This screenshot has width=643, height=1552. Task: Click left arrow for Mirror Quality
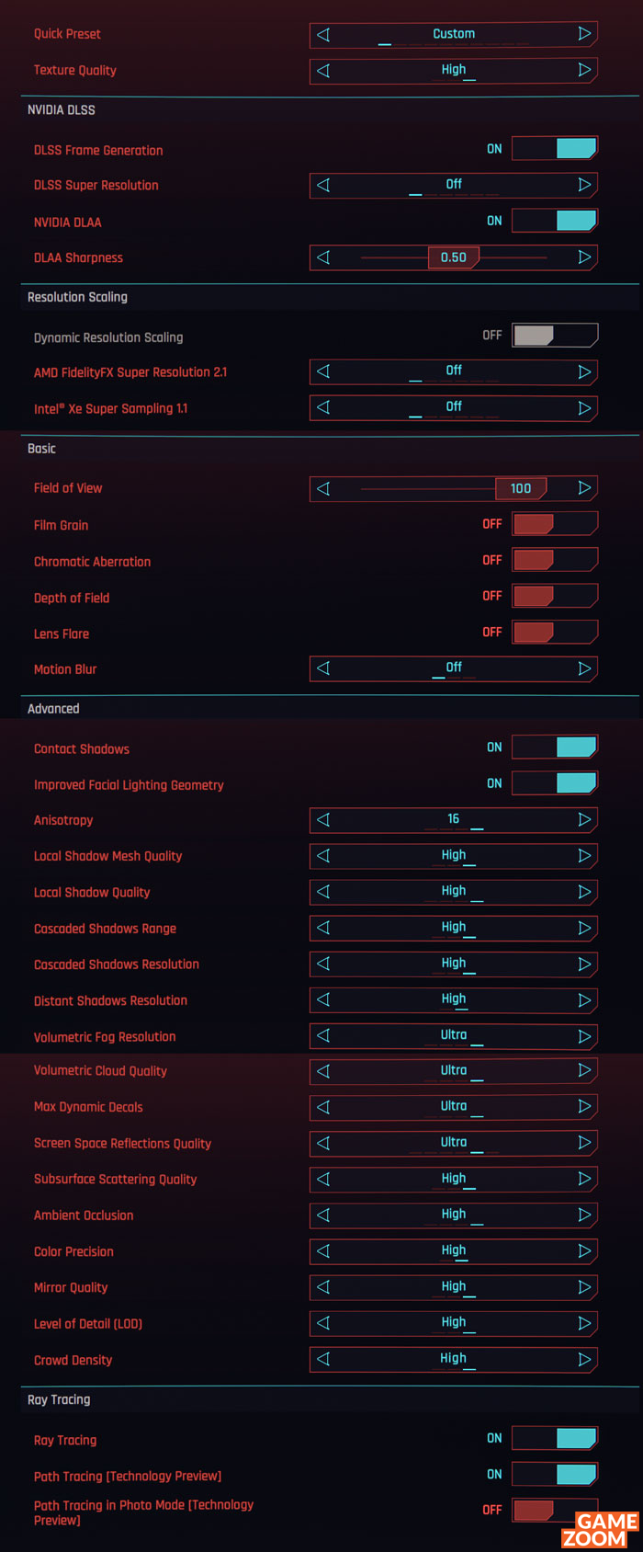pyautogui.click(x=323, y=1287)
